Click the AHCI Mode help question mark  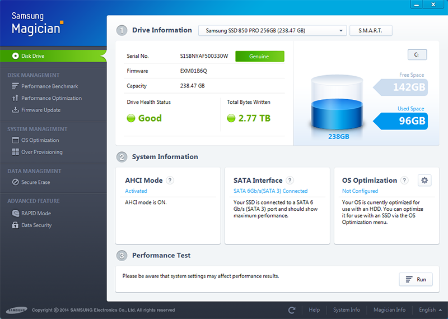click(x=170, y=181)
